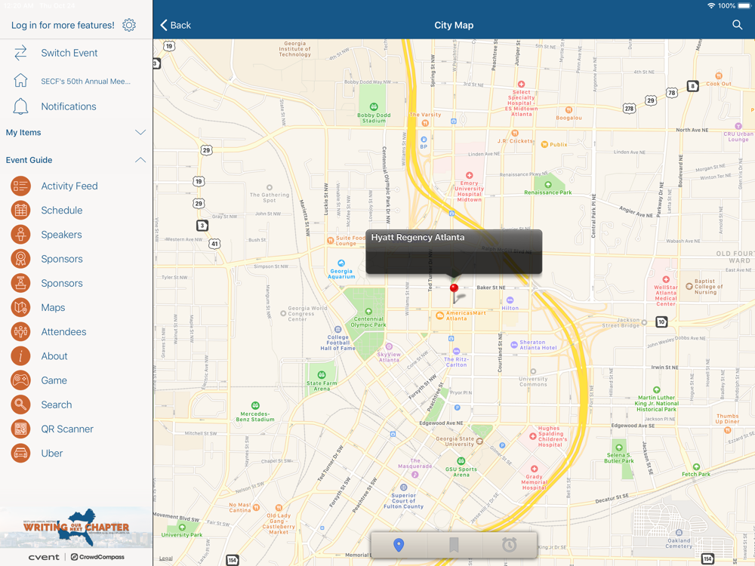
Task: Open settings gear icon
Action: 129,25
